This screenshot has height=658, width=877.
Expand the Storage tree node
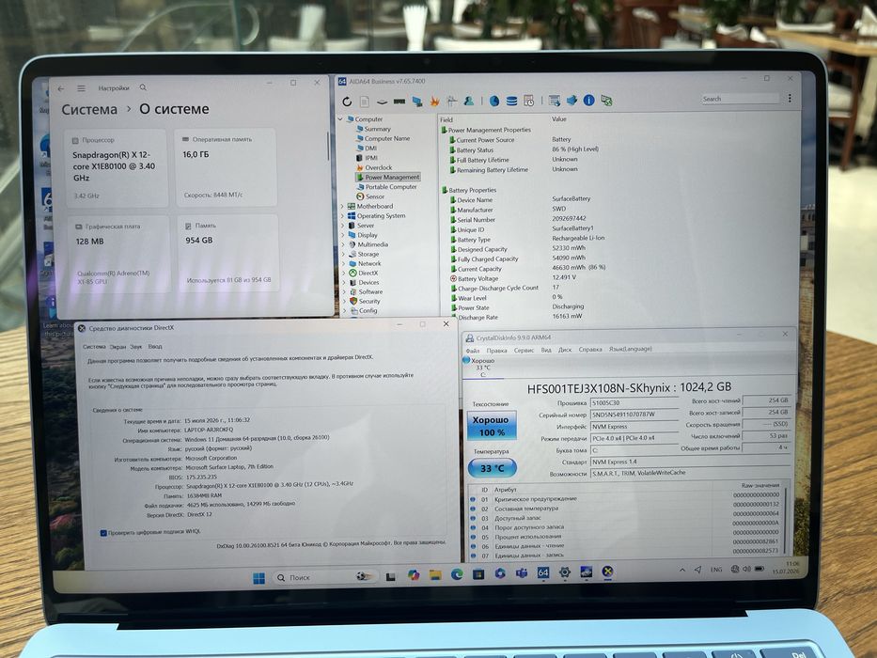(x=342, y=254)
